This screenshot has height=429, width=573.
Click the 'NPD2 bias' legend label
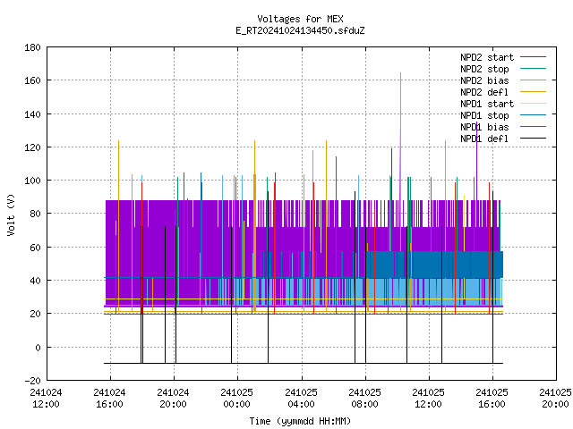pos(484,80)
